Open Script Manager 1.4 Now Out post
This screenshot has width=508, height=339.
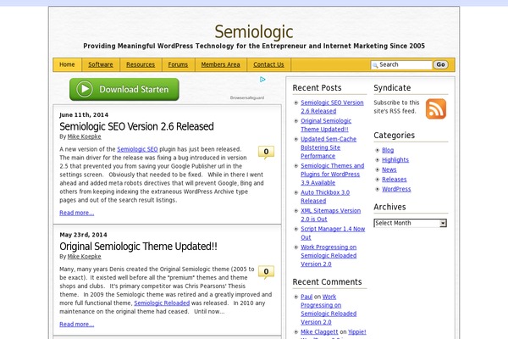pyautogui.click(x=333, y=231)
